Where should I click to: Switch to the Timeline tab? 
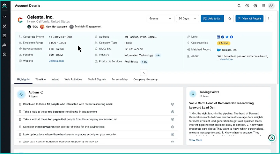[40, 79]
